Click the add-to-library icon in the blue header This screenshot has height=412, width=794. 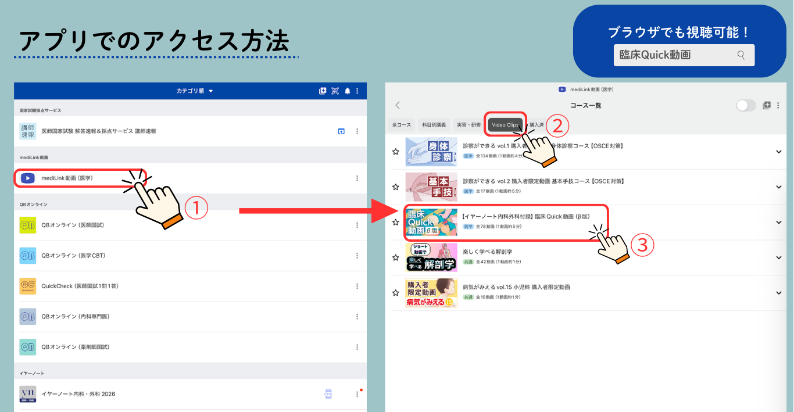tap(323, 91)
